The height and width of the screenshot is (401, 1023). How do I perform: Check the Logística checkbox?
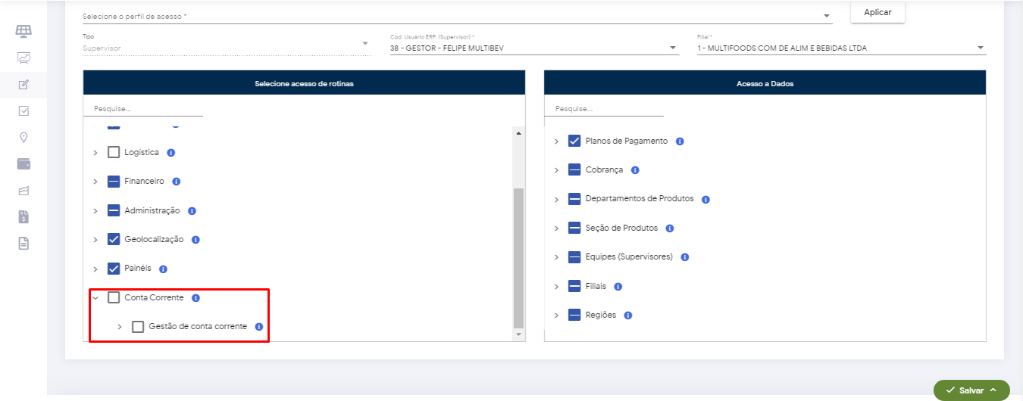(x=114, y=153)
